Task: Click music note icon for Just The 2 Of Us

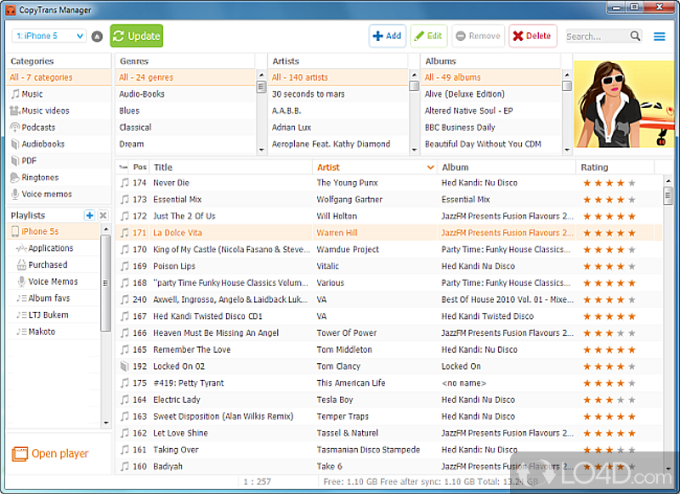Action: pos(125,216)
